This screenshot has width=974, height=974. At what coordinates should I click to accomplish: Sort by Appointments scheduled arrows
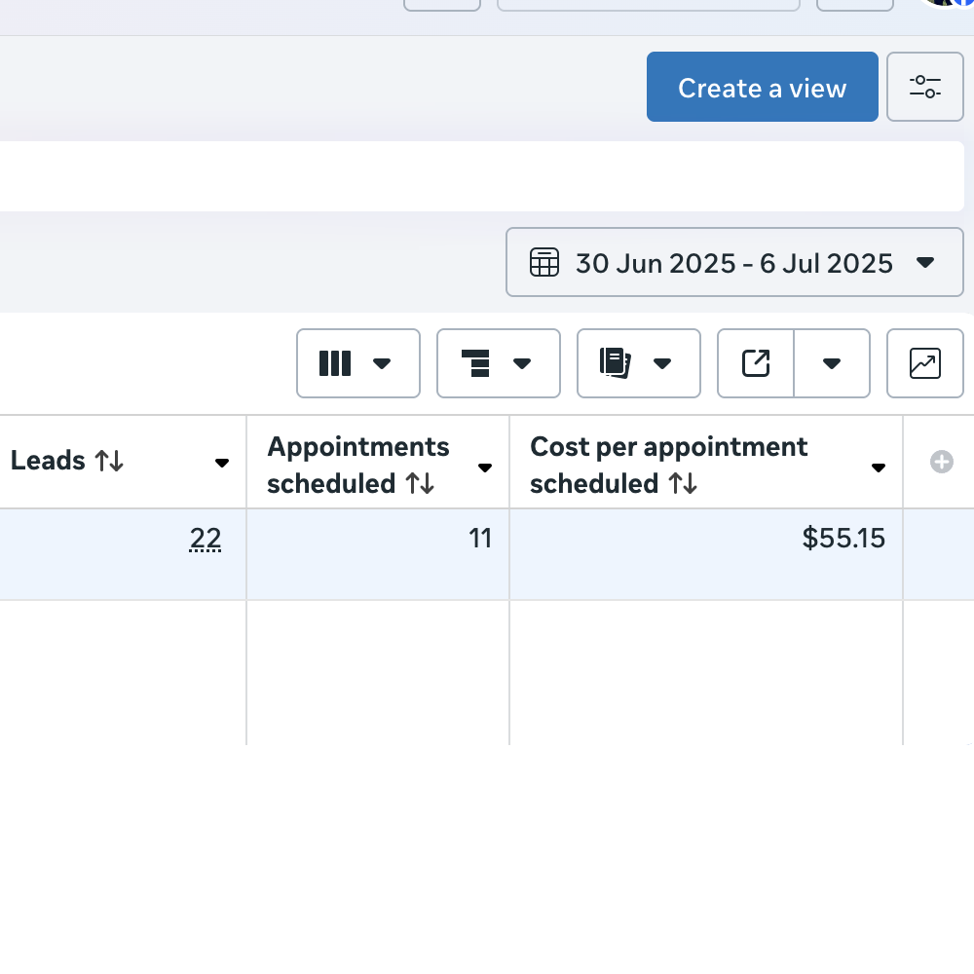pos(420,484)
